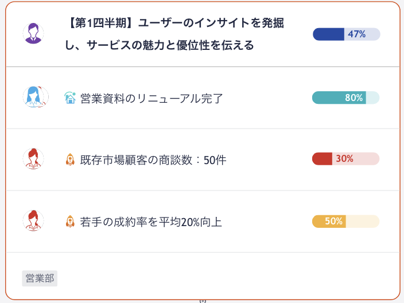Click the 50% yellow progress bar

[x=346, y=222]
